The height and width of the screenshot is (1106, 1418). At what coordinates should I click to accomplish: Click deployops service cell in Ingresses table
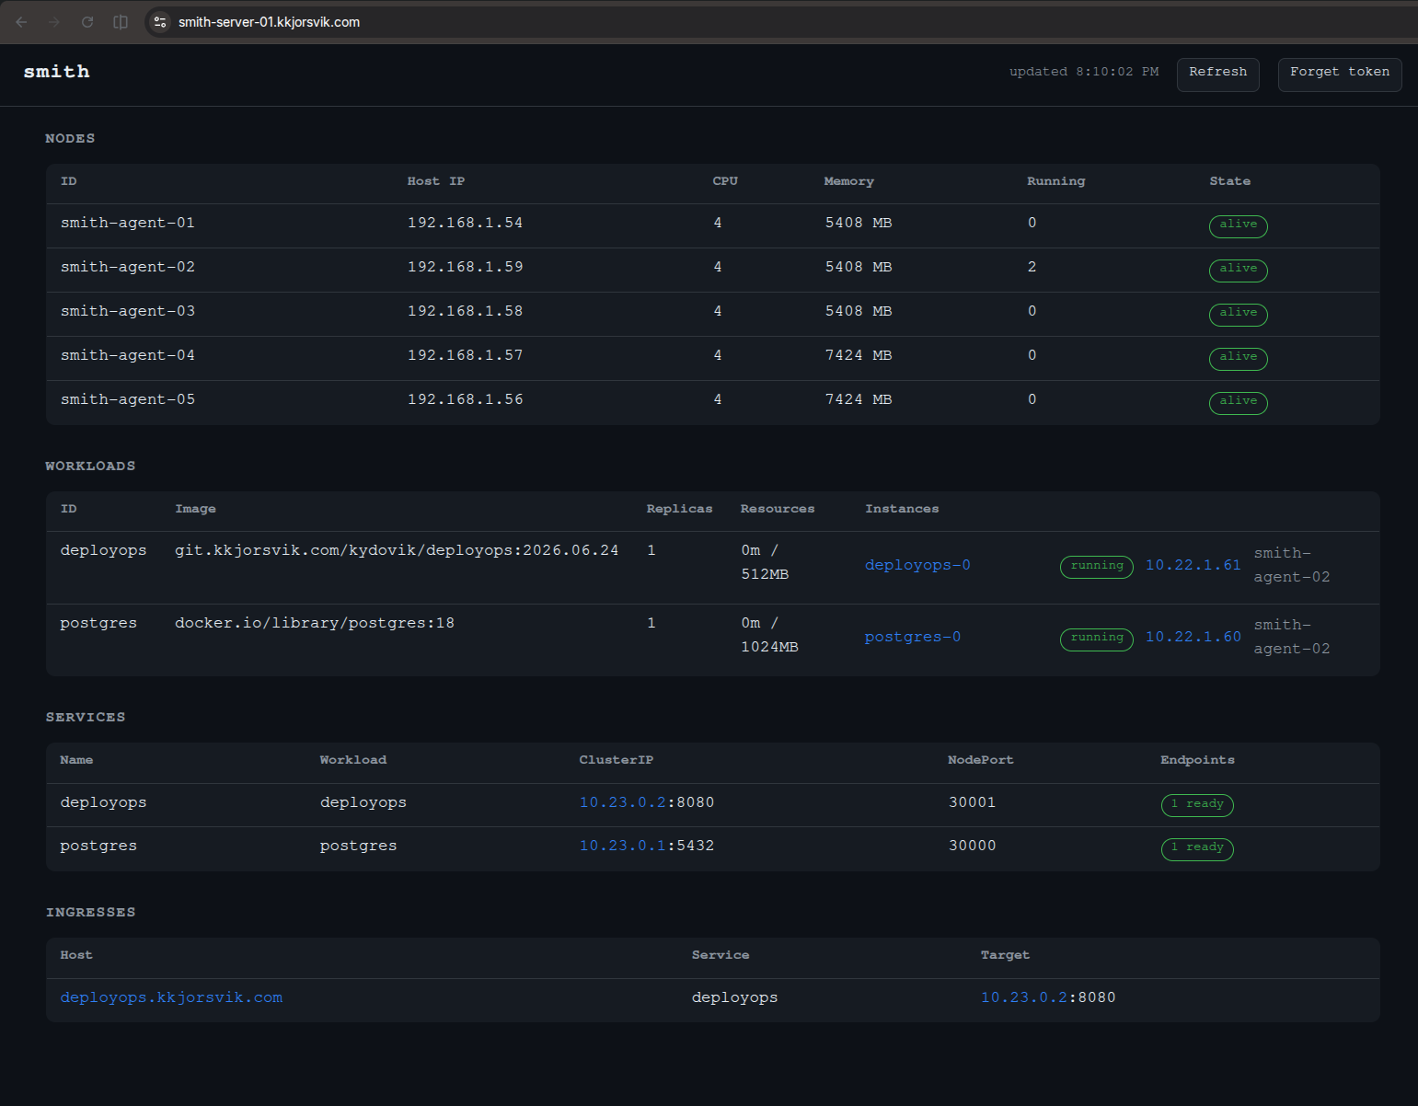[x=734, y=997]
